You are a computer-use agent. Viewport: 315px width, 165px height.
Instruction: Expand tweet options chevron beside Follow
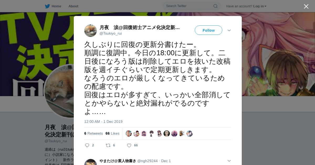click(x=229, y=30)
